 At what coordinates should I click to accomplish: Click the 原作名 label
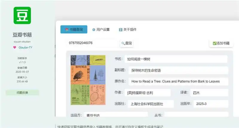[x=120, y=81]
